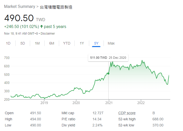
Task: Click the 2020 x-axis label
Action: [x=76, y=103]
